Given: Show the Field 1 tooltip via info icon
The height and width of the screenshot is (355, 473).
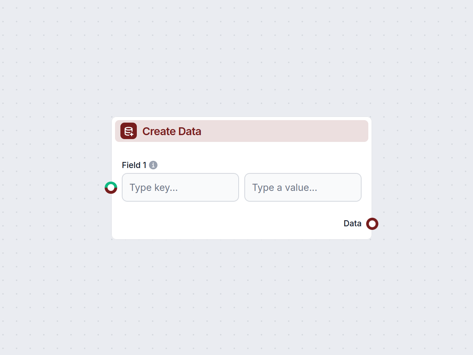Looking at the screenshot, I should coord(153,165).
